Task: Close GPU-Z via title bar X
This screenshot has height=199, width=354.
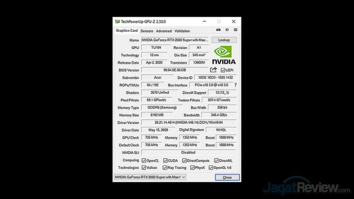Action: click(234, 22)
